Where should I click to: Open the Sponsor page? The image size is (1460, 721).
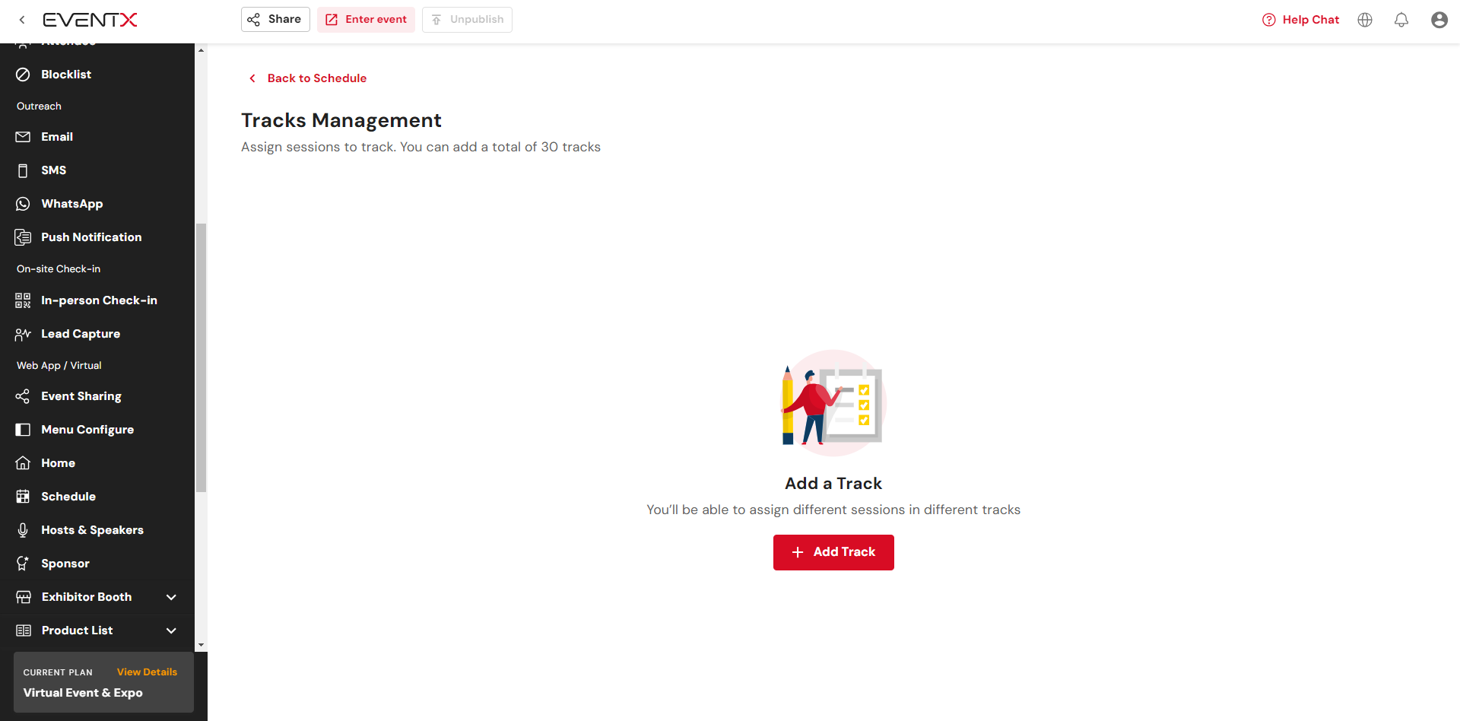pos(97,564)
